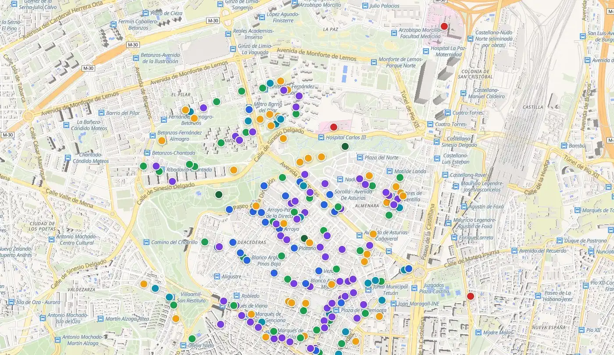Image resolution: width=614 pixels, height=355 pixels.
Task: Click the ALMENARA neighborhood label
Action: point(368,206)
